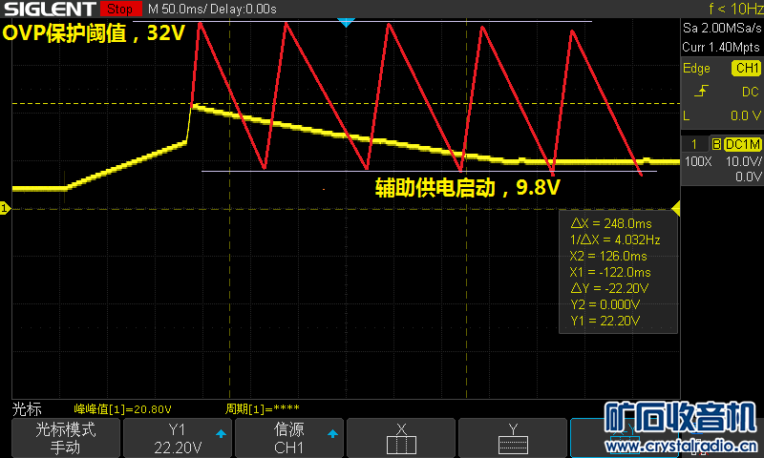764x458 pixels.
Task: Click the DC trigger coupling label
Action: [x=750, y=92]
